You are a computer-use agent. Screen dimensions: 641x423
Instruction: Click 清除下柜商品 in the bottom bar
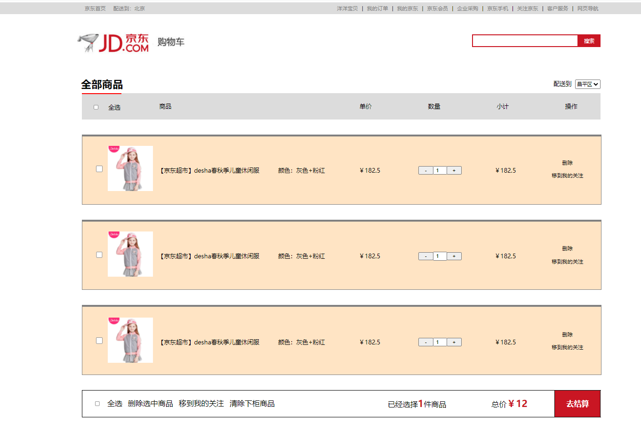coord(252,404)
